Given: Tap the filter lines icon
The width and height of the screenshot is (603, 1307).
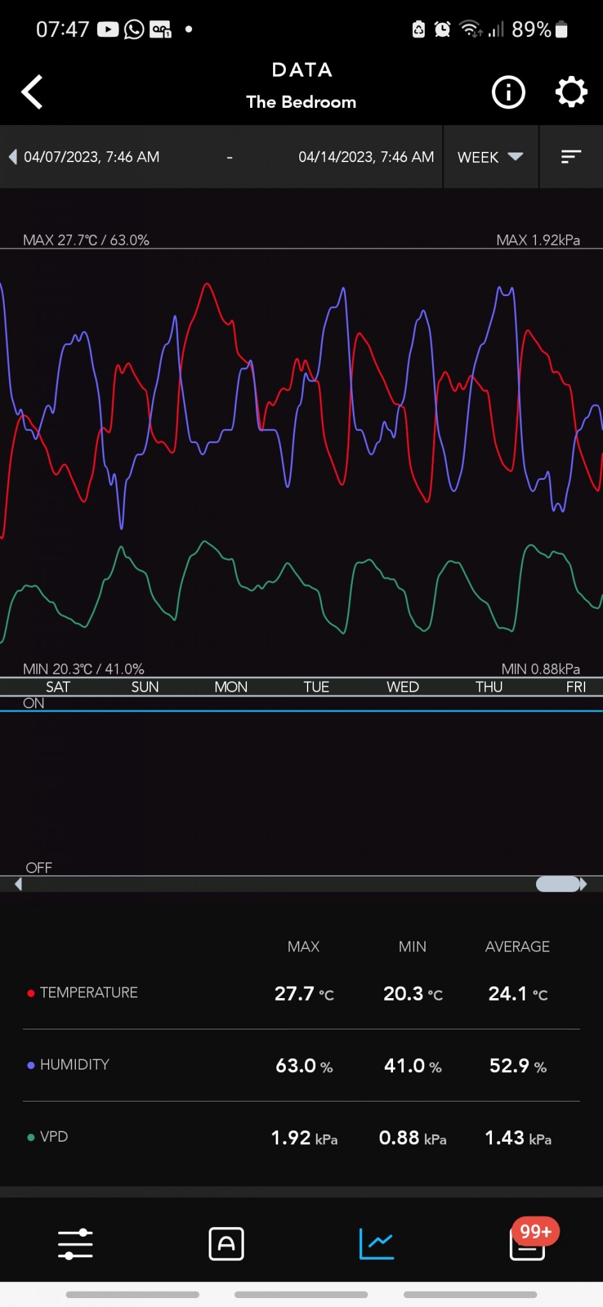Looking at the screenshot, I should pos(570,157).
